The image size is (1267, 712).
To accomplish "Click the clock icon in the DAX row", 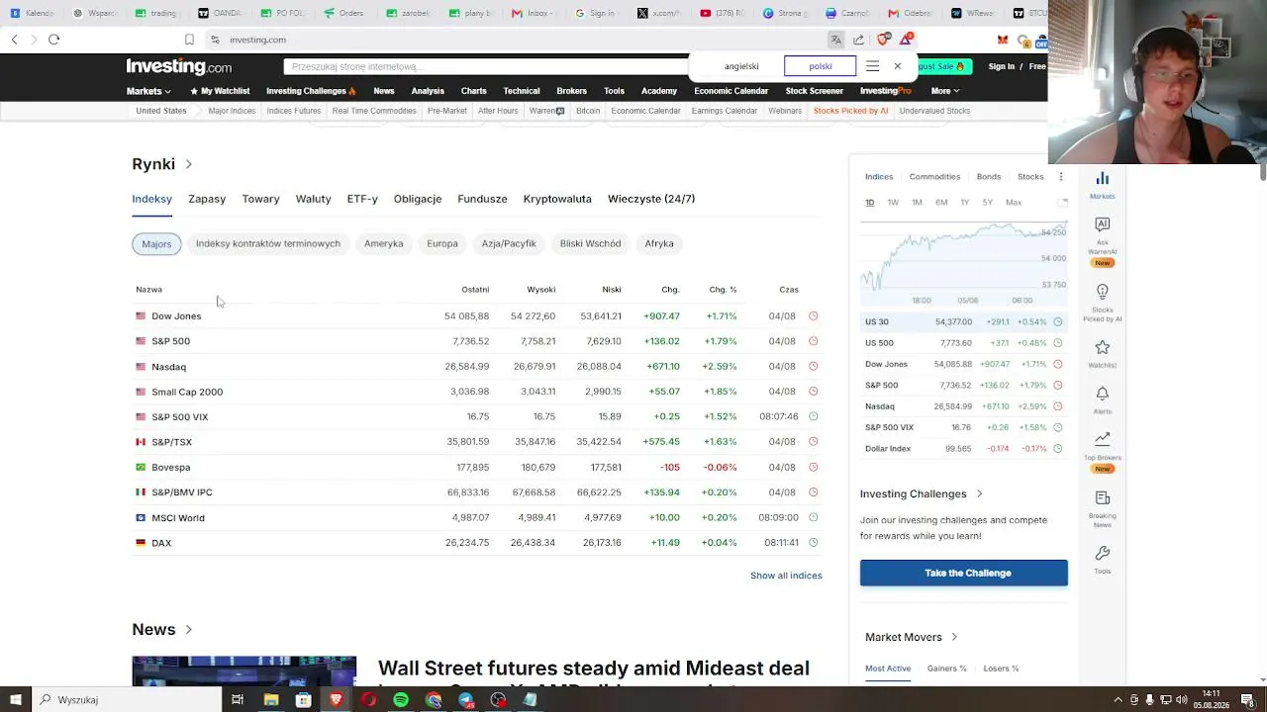I will [814, 543].
